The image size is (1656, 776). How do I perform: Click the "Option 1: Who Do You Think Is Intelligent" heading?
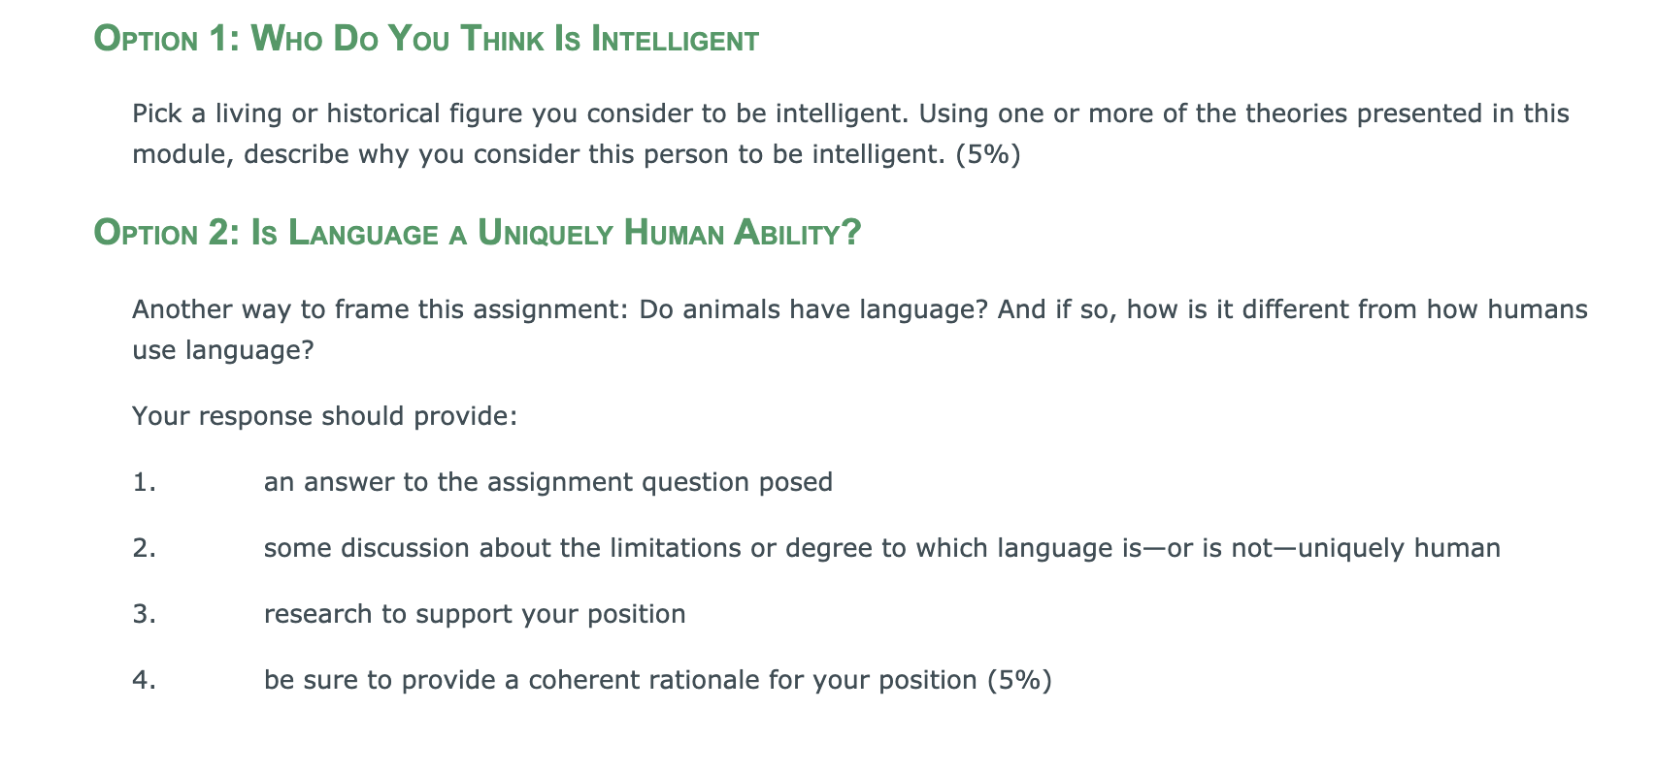tap(425, 39)
